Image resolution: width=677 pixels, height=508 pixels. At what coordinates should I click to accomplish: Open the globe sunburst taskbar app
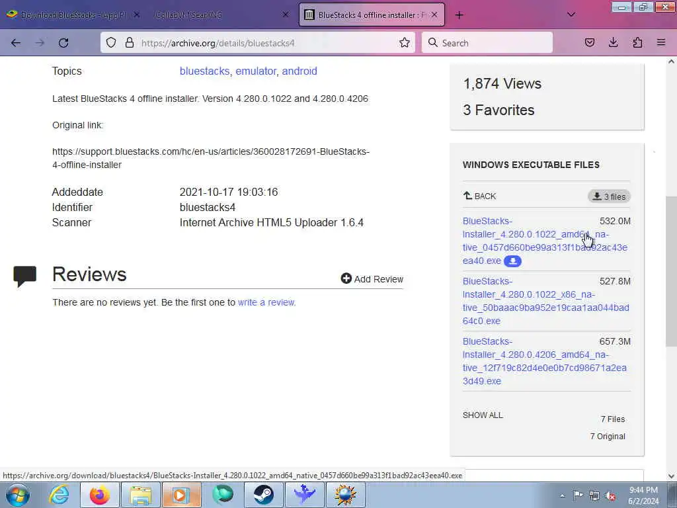(345, 495)
